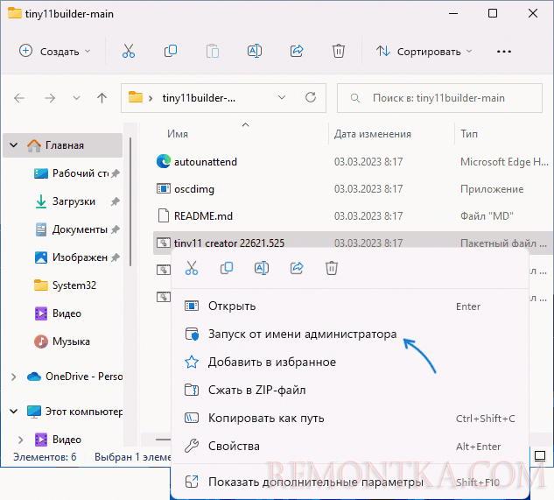554x500 pixels.
Task: Click the Delete trash icon in the context menu
Action: pos(332,268)
